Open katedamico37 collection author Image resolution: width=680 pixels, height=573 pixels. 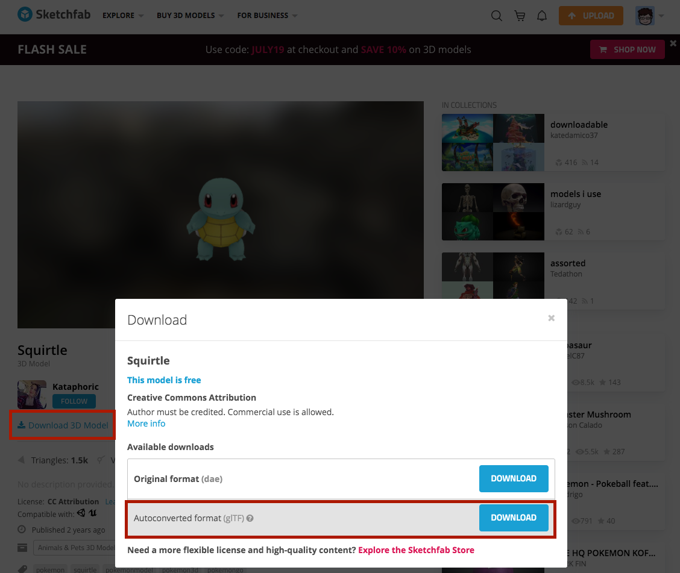click(574, 135)
